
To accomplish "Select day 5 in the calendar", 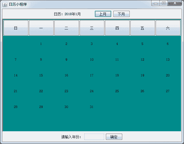I will [142, 44].
